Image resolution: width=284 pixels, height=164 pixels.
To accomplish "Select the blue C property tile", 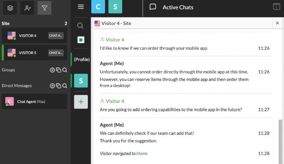I will pyautogui.click(x=98, y=7).
